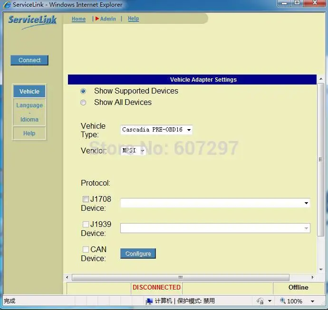
Task: Open the Vendor MPSI dropdown
Action: tap(133, 150)
